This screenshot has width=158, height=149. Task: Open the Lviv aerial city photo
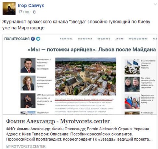[86, 77]
